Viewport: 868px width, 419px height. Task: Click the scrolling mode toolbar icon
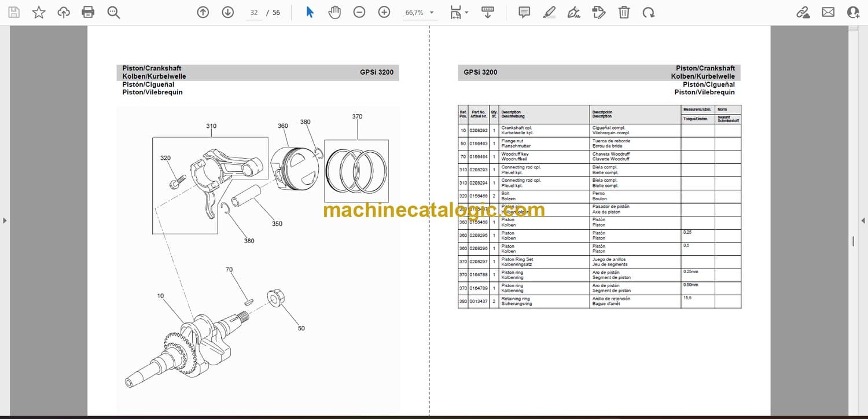(x=488, y=12)
